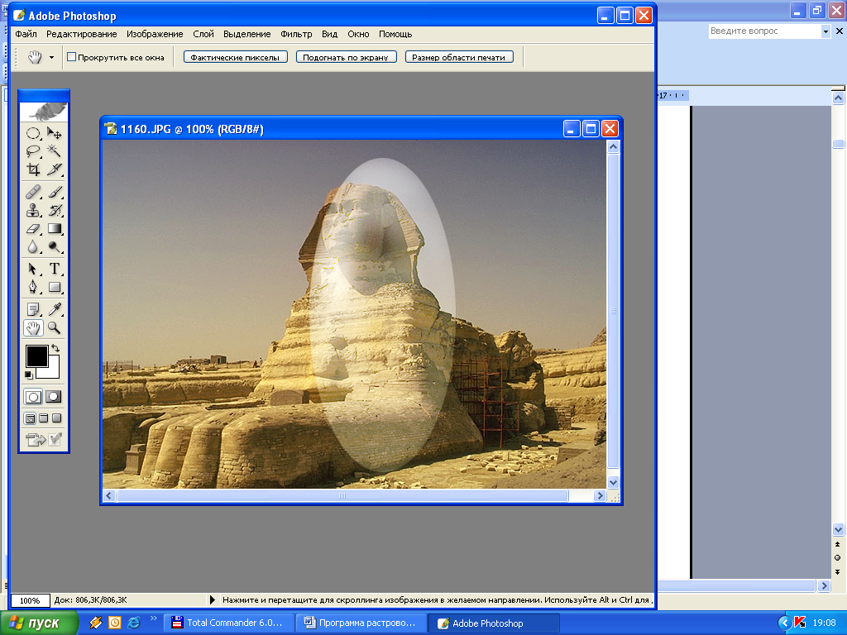Click 'Фактические пикселы' button
Screen dimensions: 847x635
click(236, 57)
